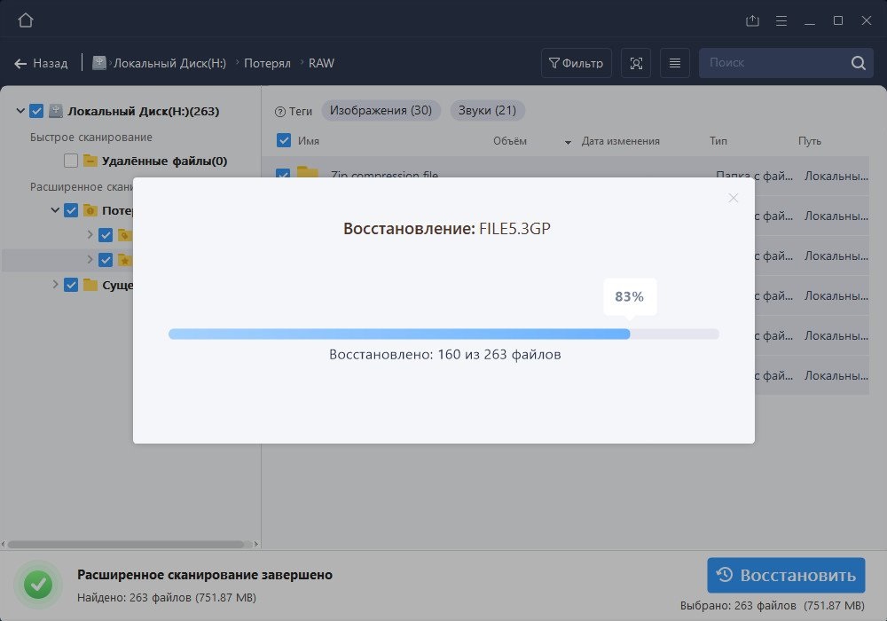The height and width of the screenshot is (621, 887).
Task: Switch to list view layout icon
Action: coord(675,63)
